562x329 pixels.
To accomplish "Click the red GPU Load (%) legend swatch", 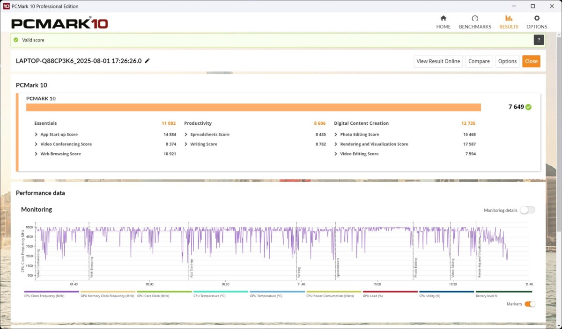I will (x=390, y=292).
